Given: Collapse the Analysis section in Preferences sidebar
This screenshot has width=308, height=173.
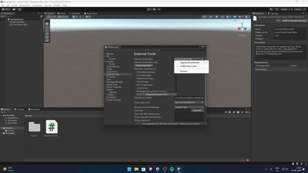Looking at the screenshot, I should 105,62.
